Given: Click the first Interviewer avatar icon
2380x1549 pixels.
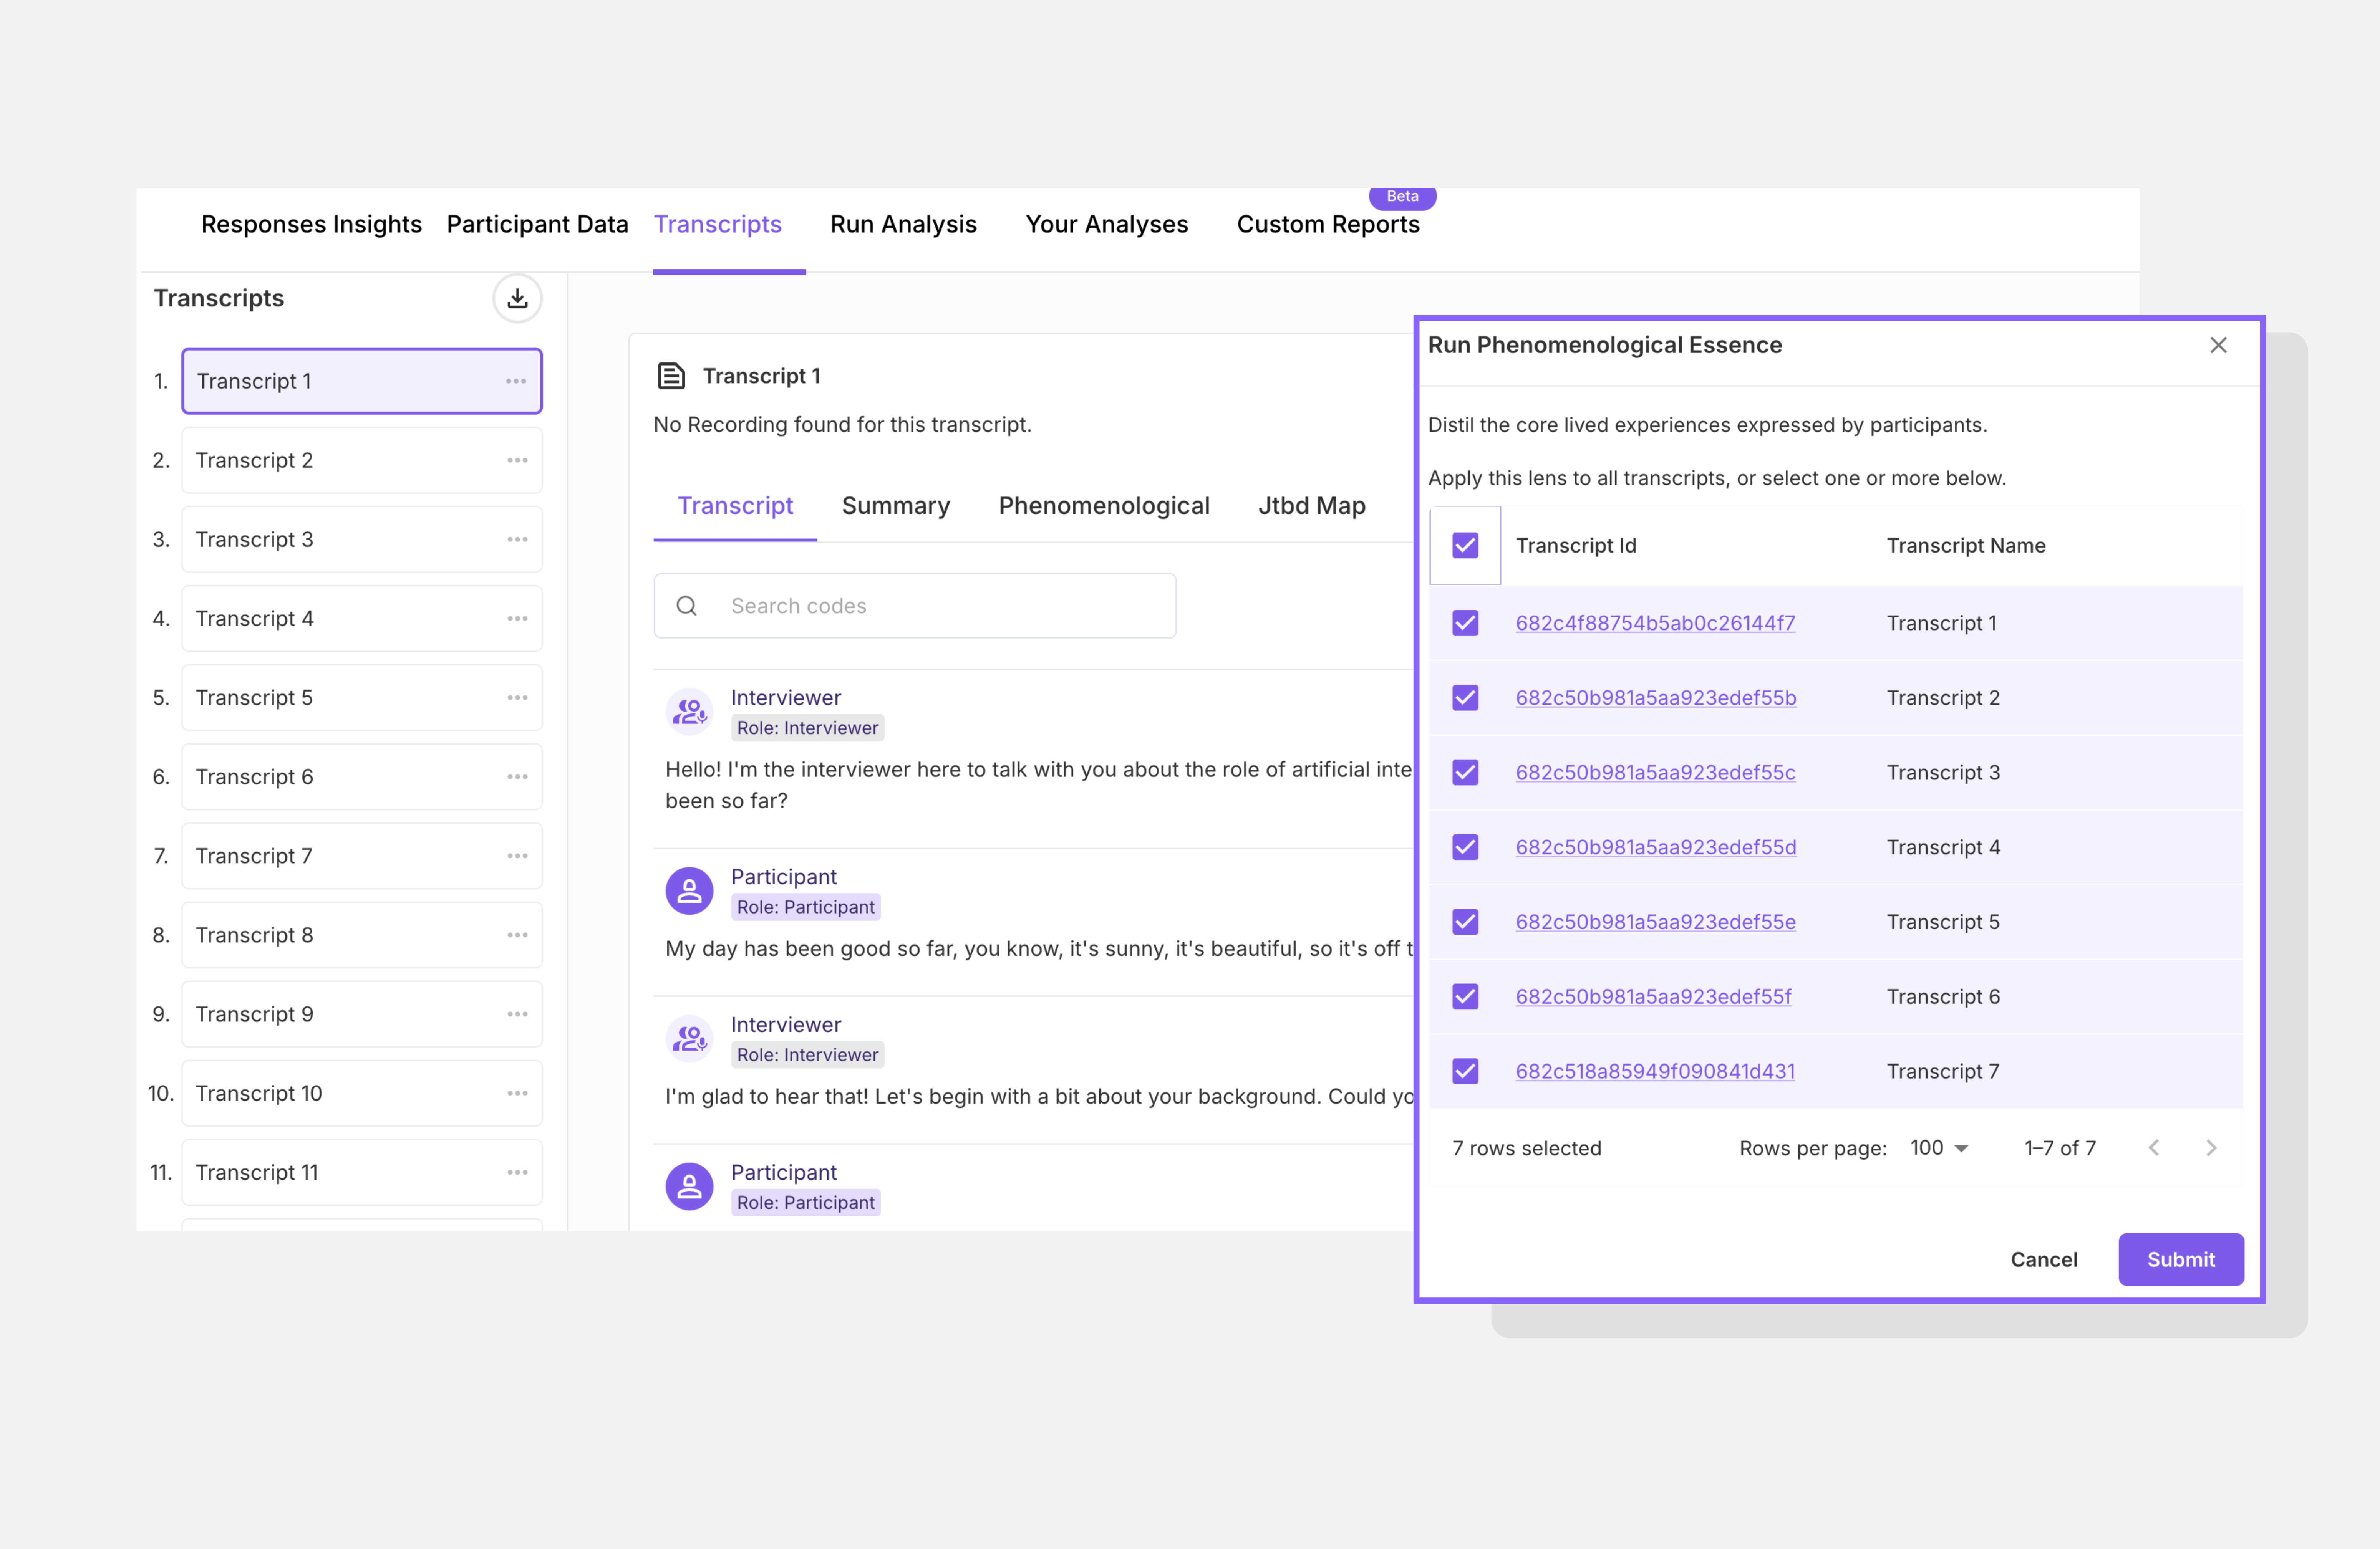Looking at the screenshot, I should tap(690, 712).
